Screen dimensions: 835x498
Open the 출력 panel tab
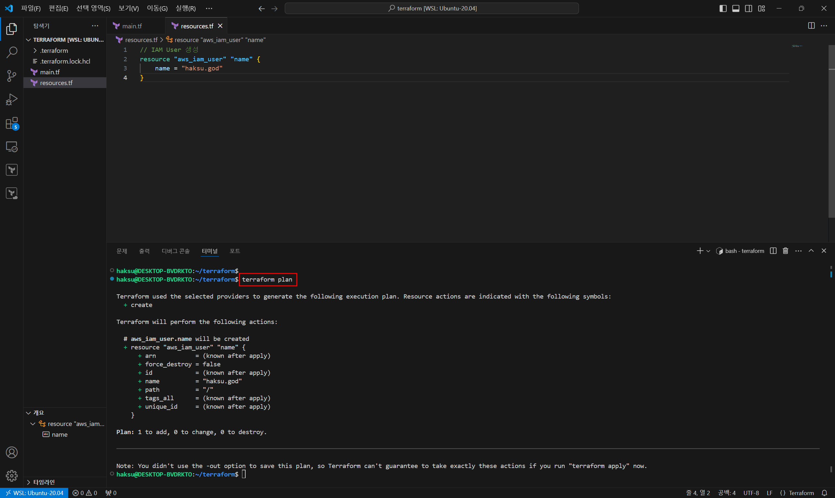(x=144, y=251)
